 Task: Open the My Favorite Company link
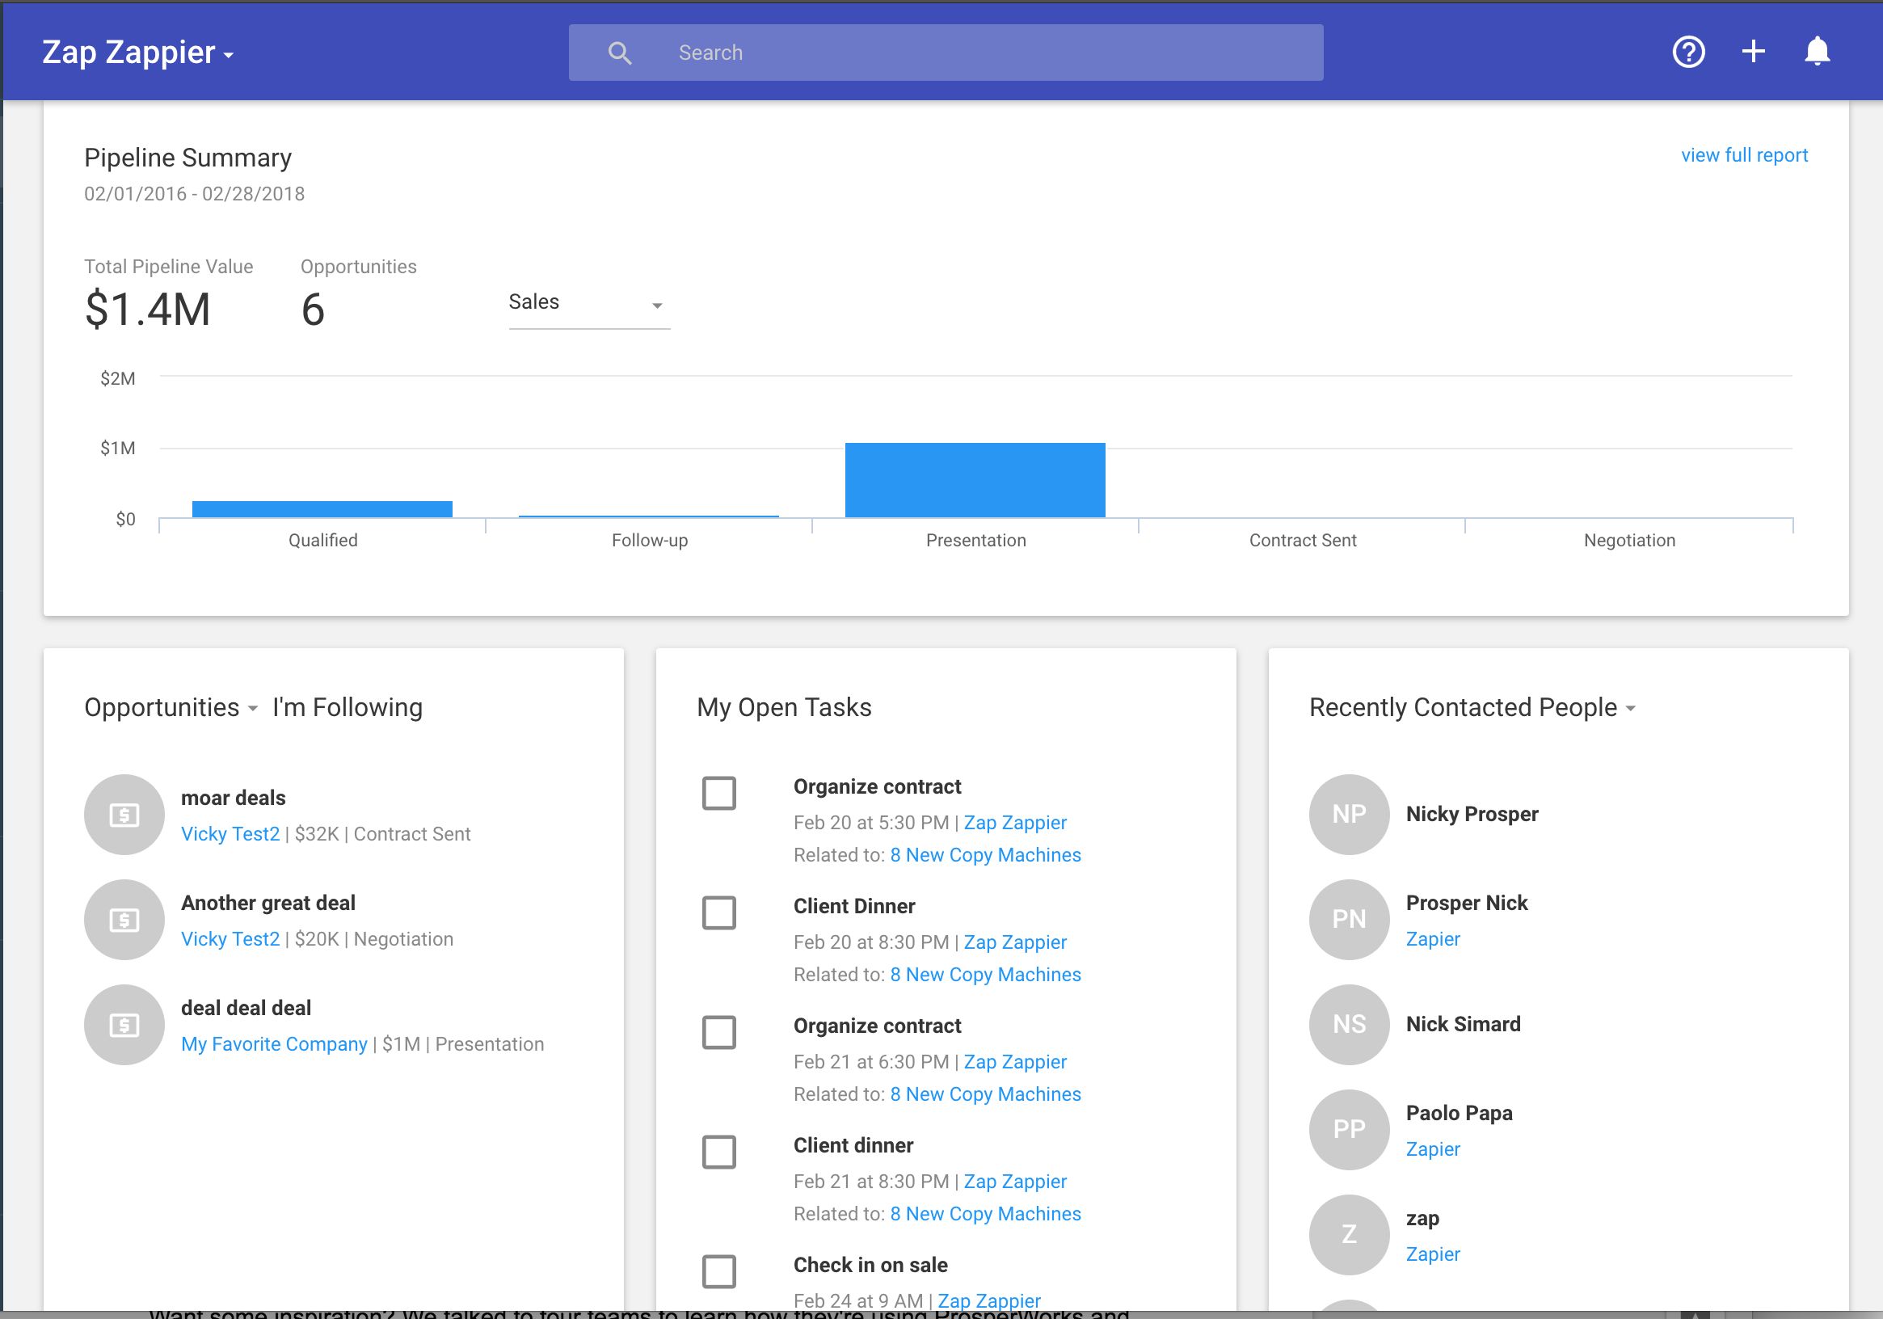coord(274,1044)
